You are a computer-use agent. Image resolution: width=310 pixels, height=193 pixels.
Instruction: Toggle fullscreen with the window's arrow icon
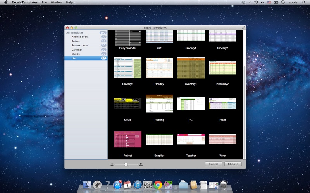244,28
